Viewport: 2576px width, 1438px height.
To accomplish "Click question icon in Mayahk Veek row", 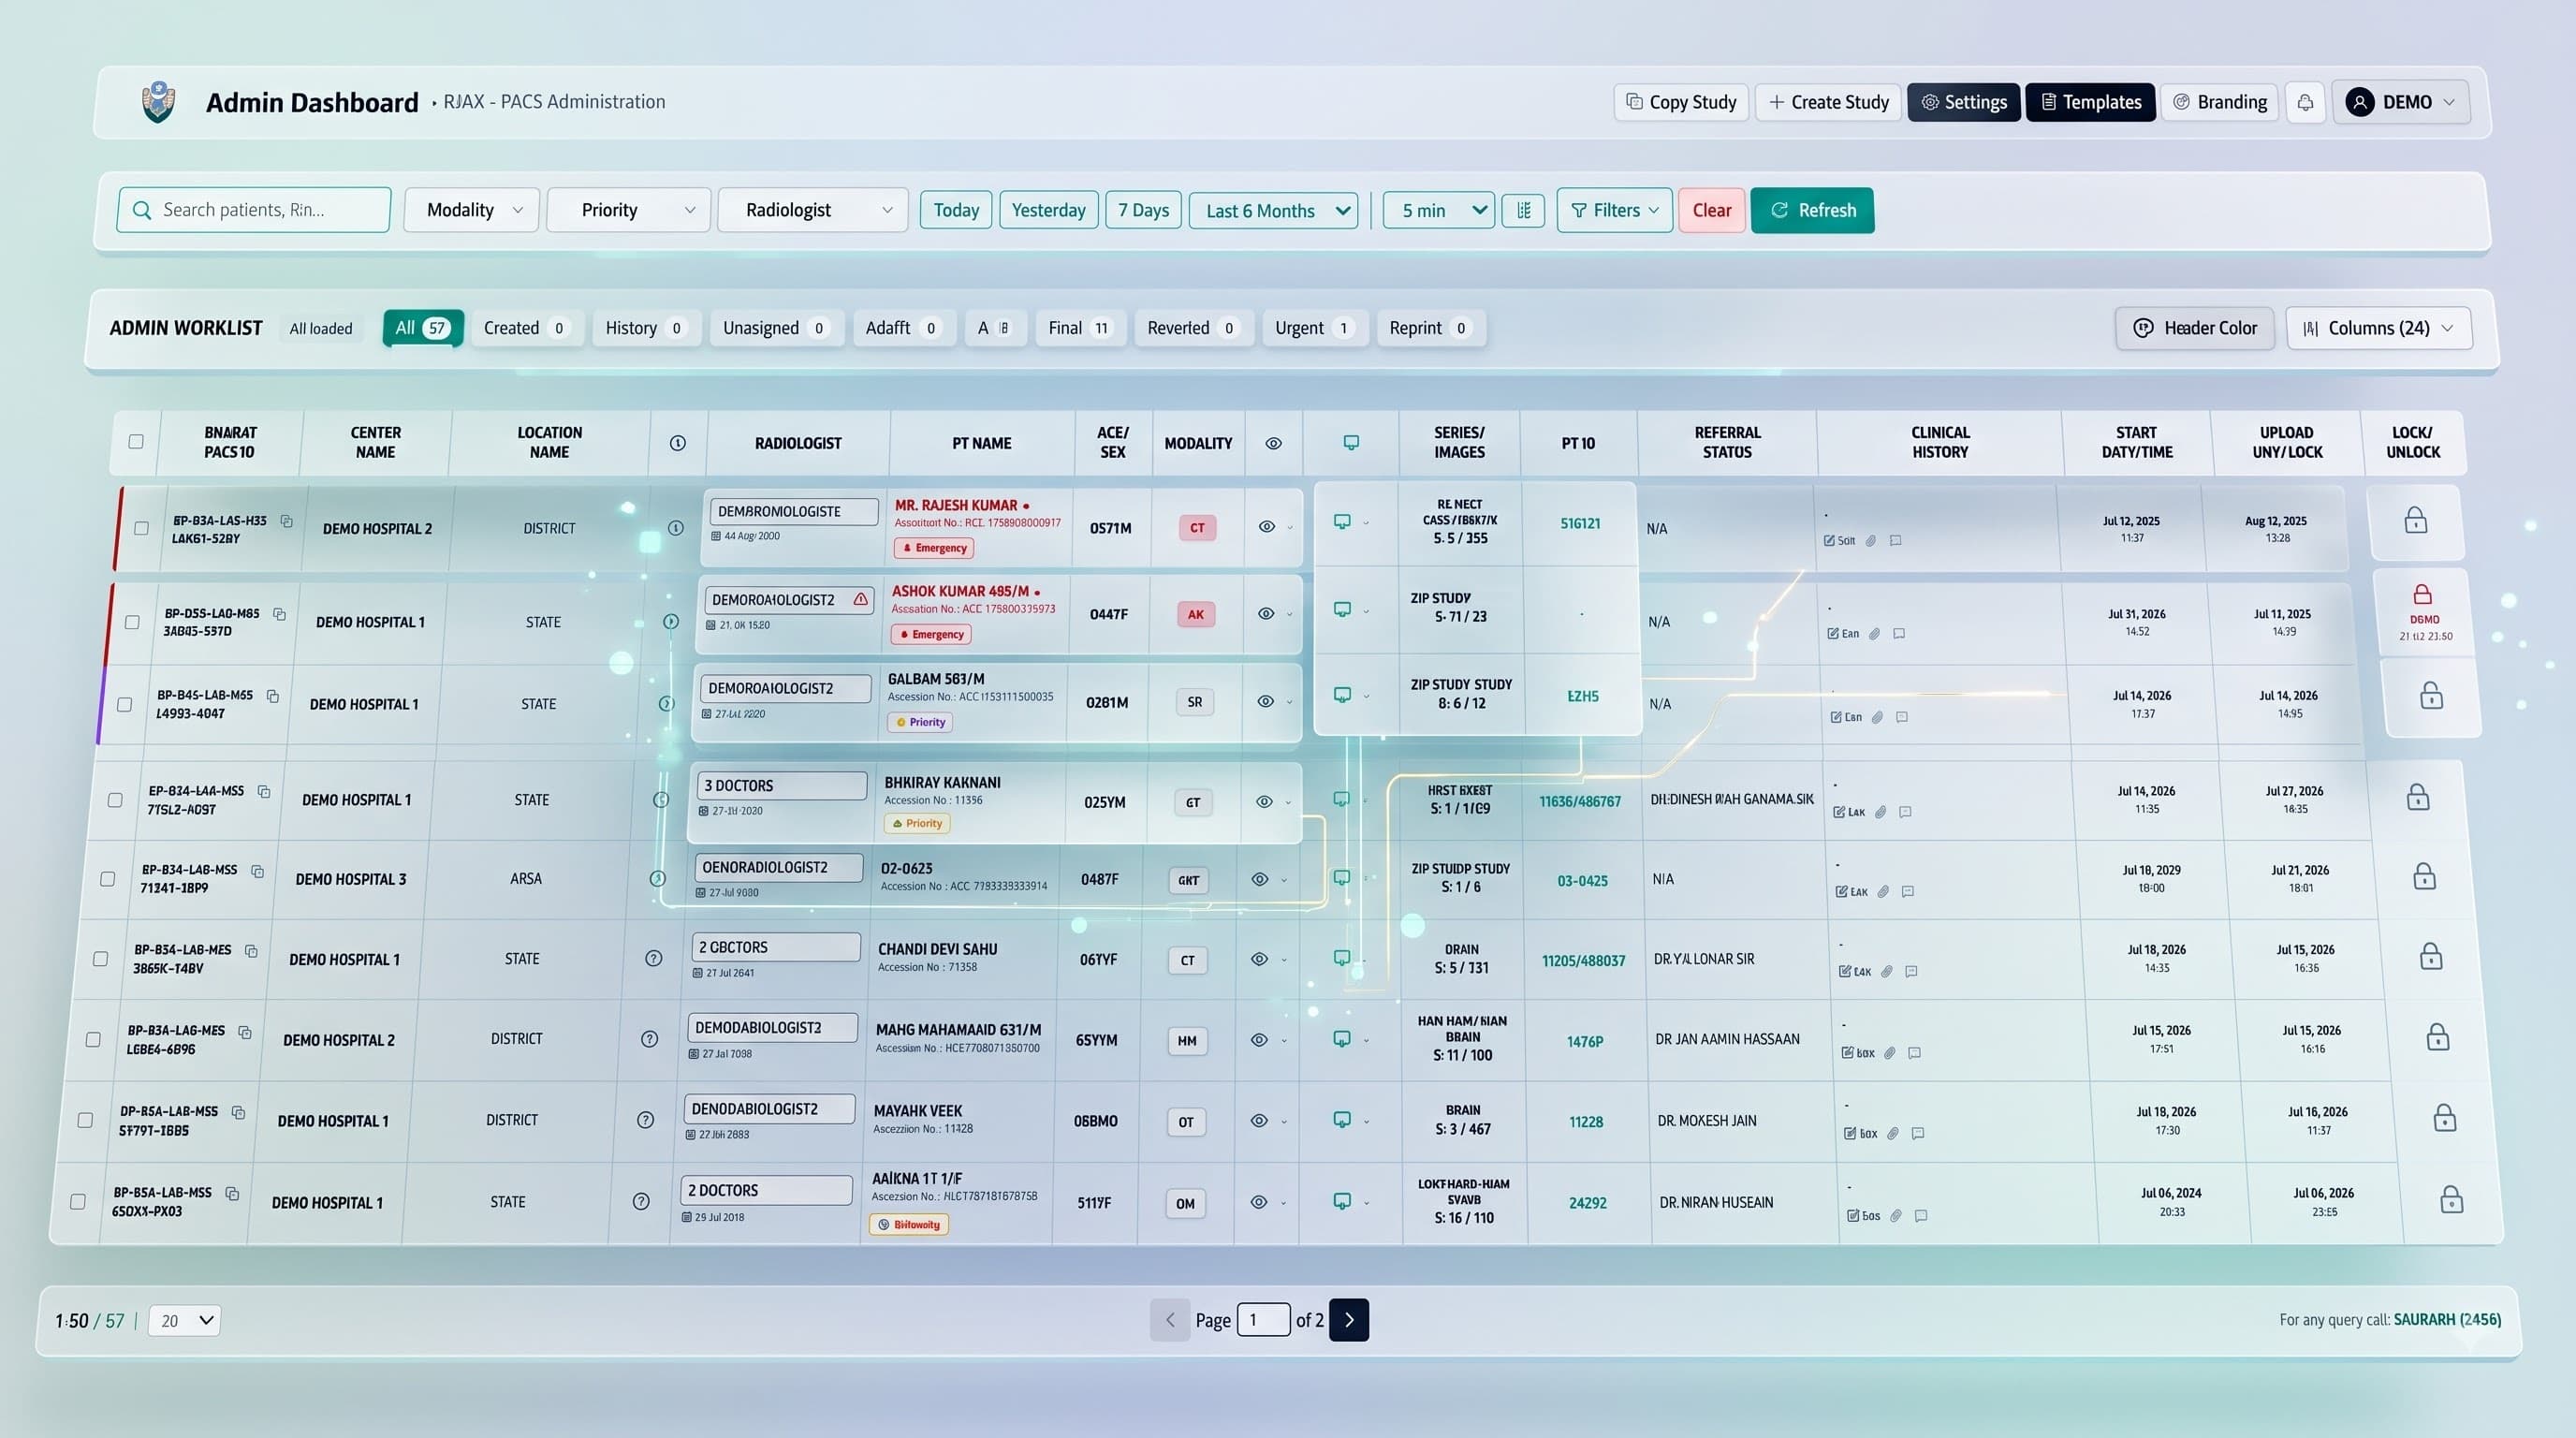I will point(646,1120).
